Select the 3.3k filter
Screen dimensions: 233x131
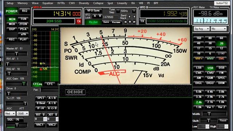pyautogui.click(x=199, y=97)
